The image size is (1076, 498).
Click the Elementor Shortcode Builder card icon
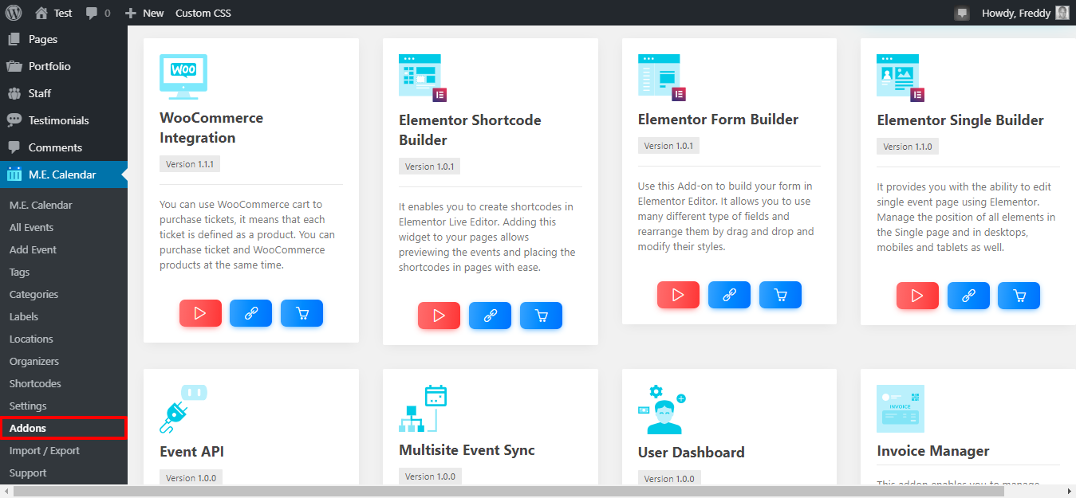pyautogui.click(x=423, y=78)
